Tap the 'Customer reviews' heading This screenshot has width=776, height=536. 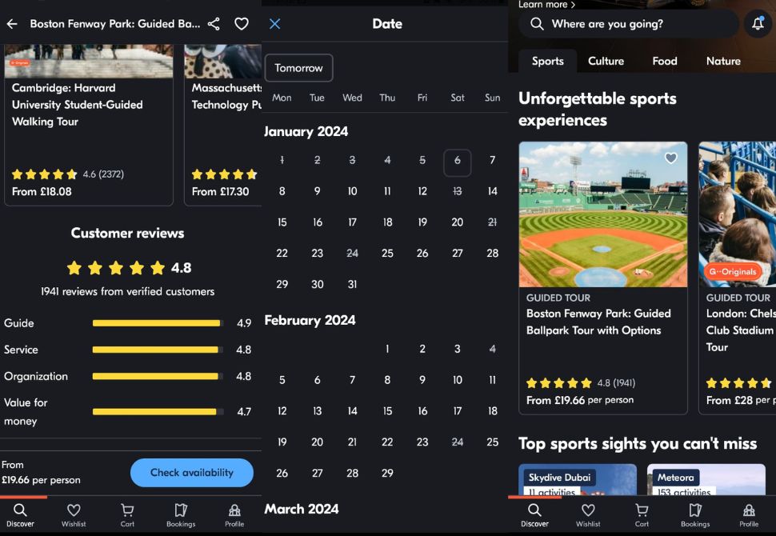127,233
